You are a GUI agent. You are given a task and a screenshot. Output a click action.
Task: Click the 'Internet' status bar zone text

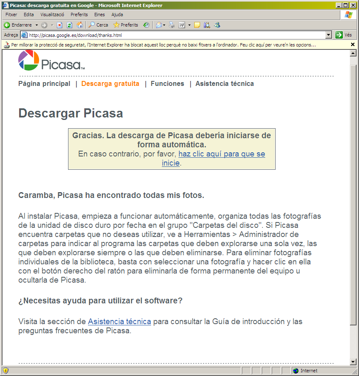coord(309,371)
